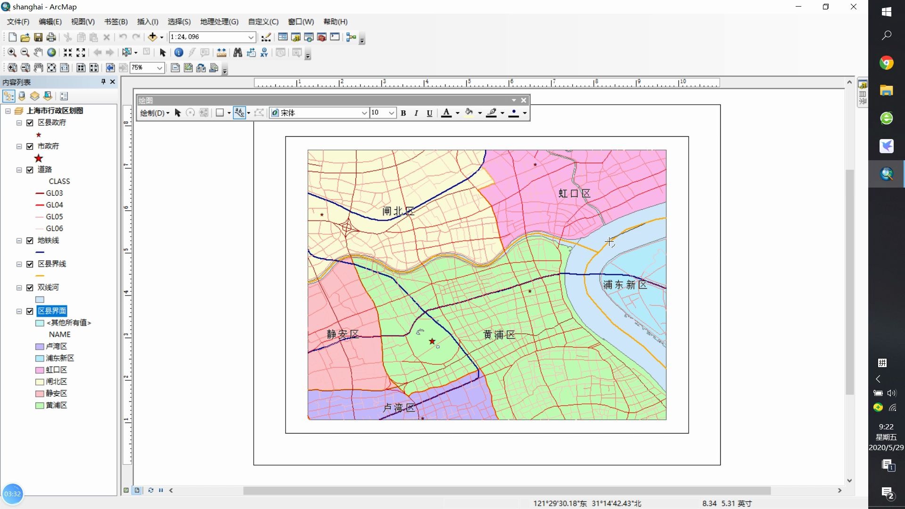Toggle visibility of 双线河 layer
This screenshot has height=509, width=905.
coord(30,287)
